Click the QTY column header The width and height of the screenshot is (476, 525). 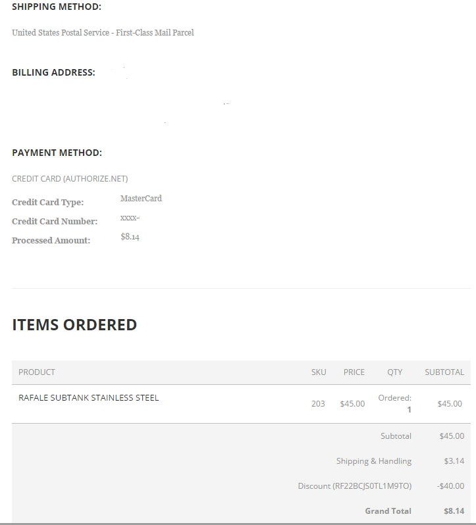tap(394, 372)
